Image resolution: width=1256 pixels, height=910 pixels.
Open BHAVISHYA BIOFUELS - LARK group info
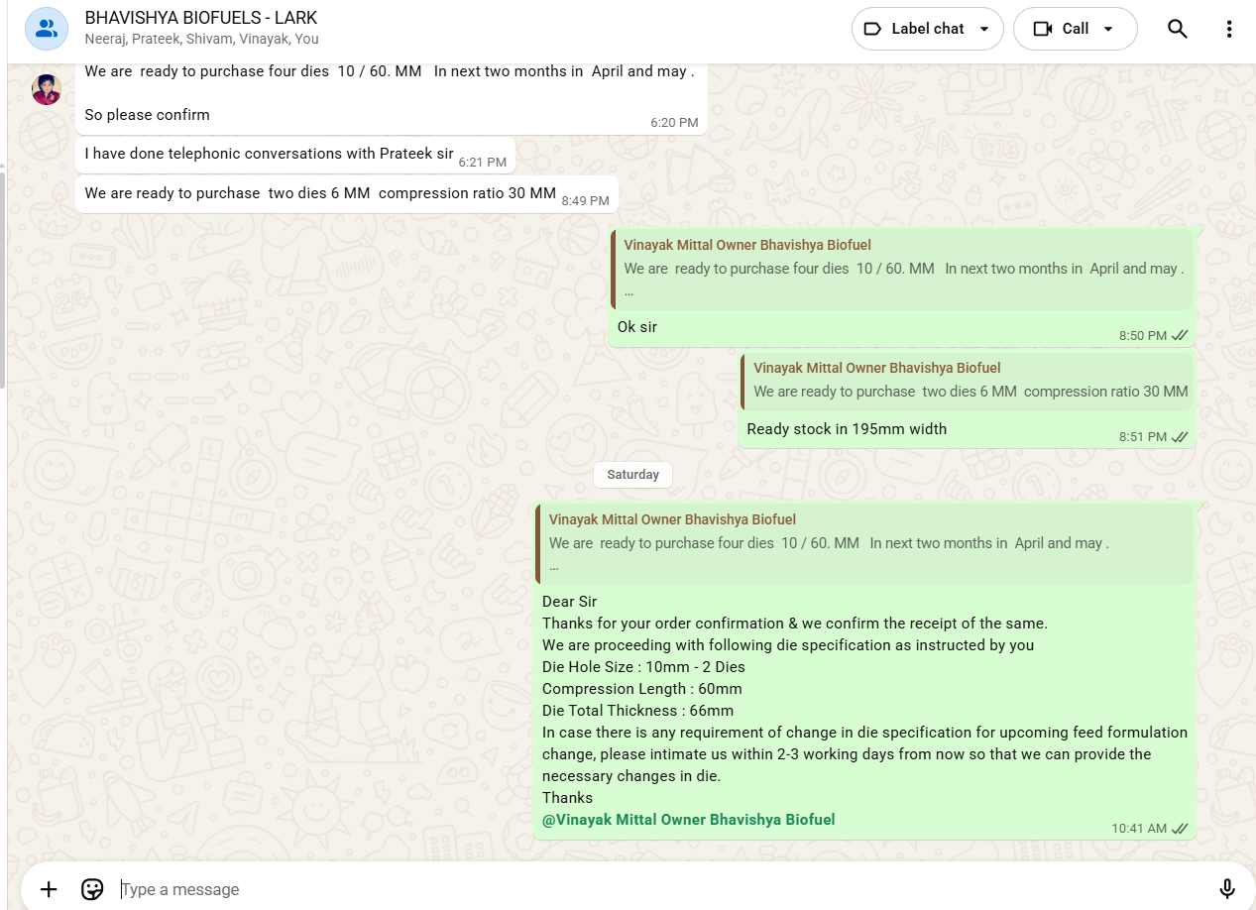[201, 18]
